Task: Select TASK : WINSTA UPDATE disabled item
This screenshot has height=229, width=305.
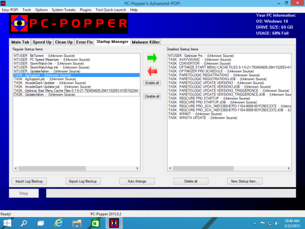Action: [x=229, y=118]
